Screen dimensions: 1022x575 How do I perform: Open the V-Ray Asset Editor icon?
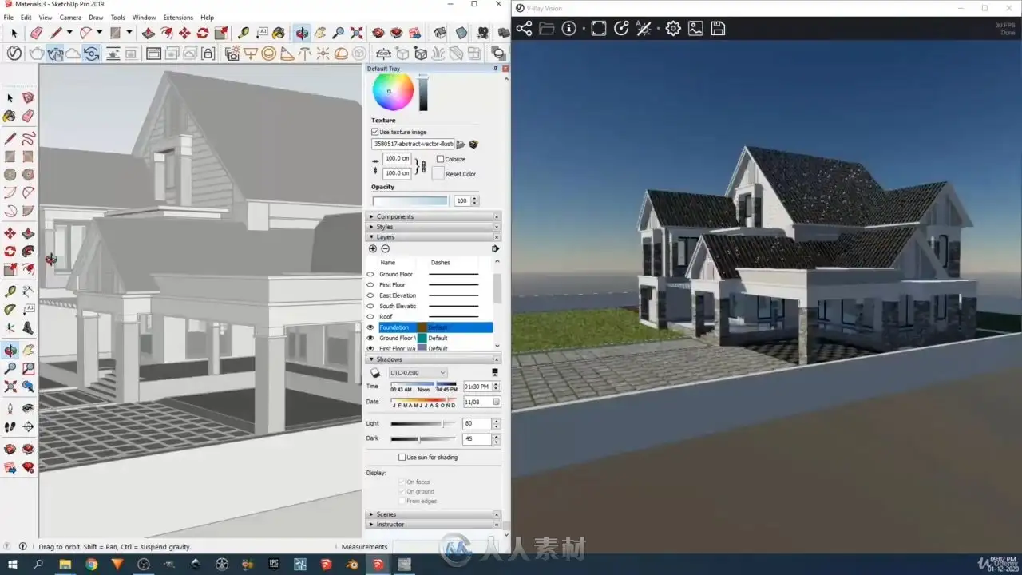coord(14,54)
